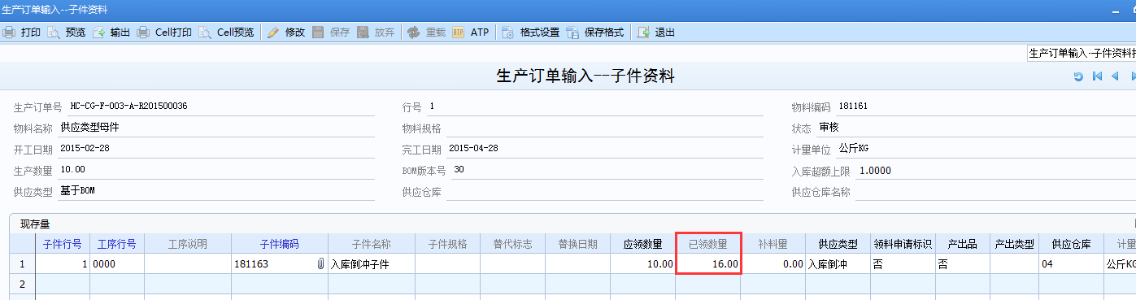Click the 生产数量 field 10.00

tap(216, 170)
